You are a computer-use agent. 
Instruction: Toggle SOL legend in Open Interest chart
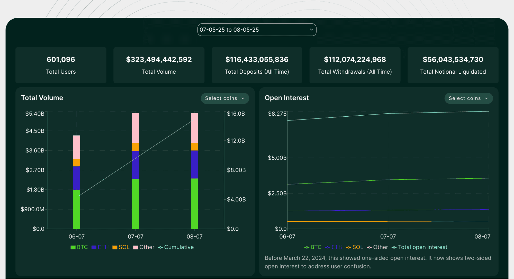click(x=355, y=247)
